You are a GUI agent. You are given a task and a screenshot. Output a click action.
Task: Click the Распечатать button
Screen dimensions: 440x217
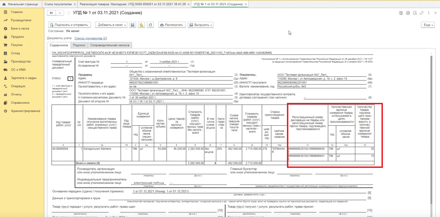(171, 24)
